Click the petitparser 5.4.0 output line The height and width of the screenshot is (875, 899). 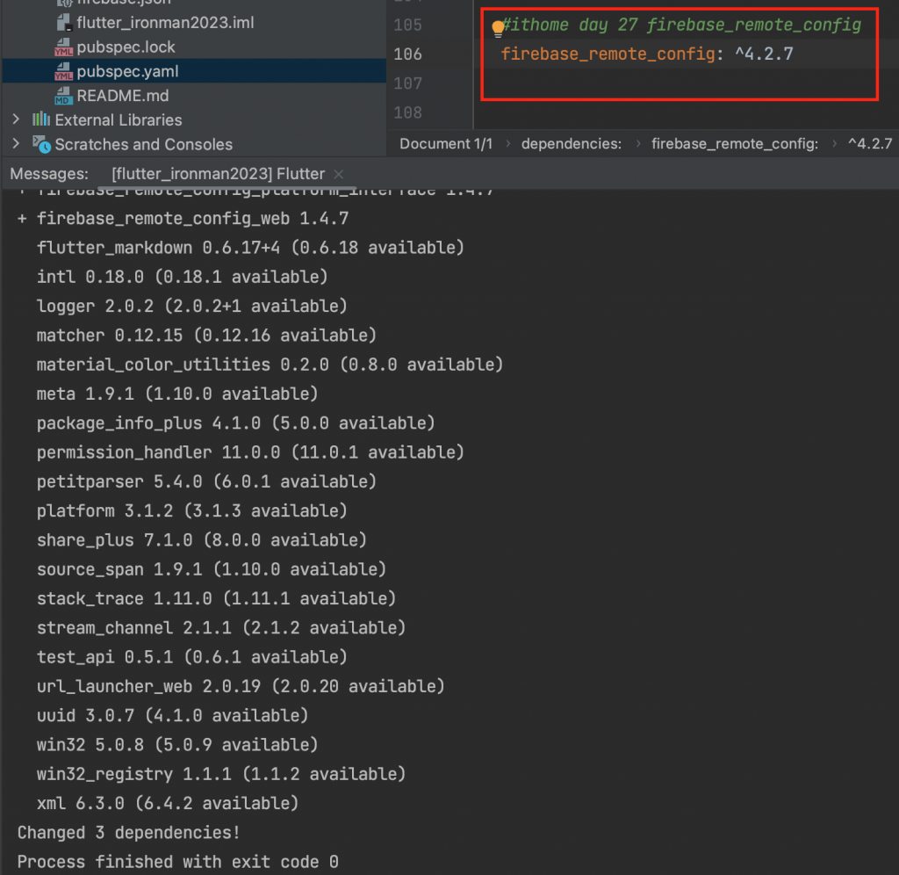(206, 481)
